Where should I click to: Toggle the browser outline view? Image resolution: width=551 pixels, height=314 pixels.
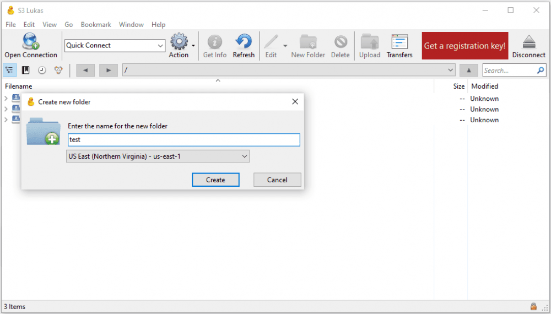[10, 71]
